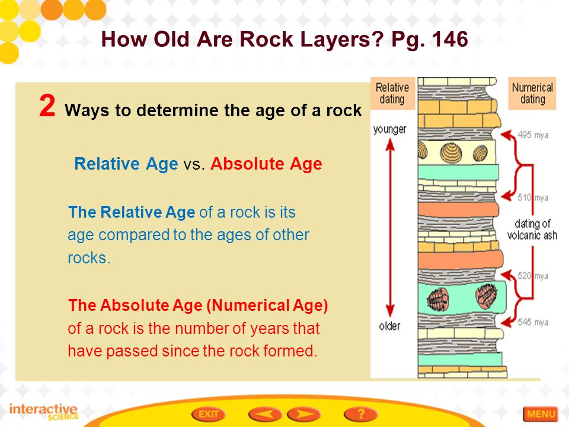Click the 'Numerical dating' label box
The image size is (569, 427).
coord(532,93)
